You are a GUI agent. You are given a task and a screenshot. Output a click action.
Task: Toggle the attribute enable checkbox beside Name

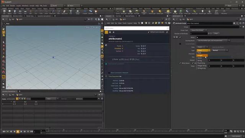coord(180,37)
